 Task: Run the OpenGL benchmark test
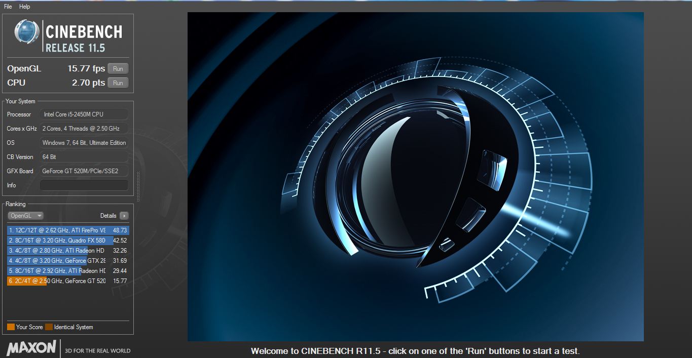(x=118, y=69)
